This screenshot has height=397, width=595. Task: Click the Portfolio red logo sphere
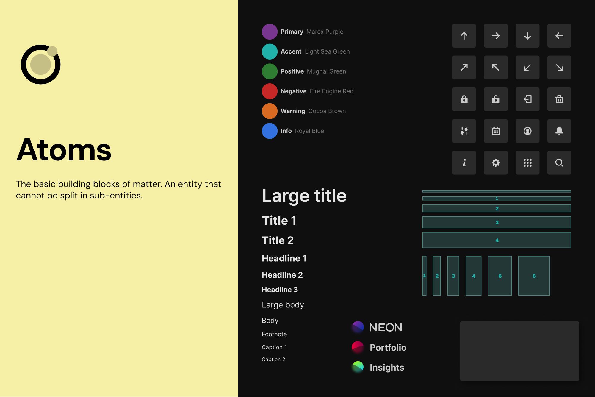click(358, 347)
